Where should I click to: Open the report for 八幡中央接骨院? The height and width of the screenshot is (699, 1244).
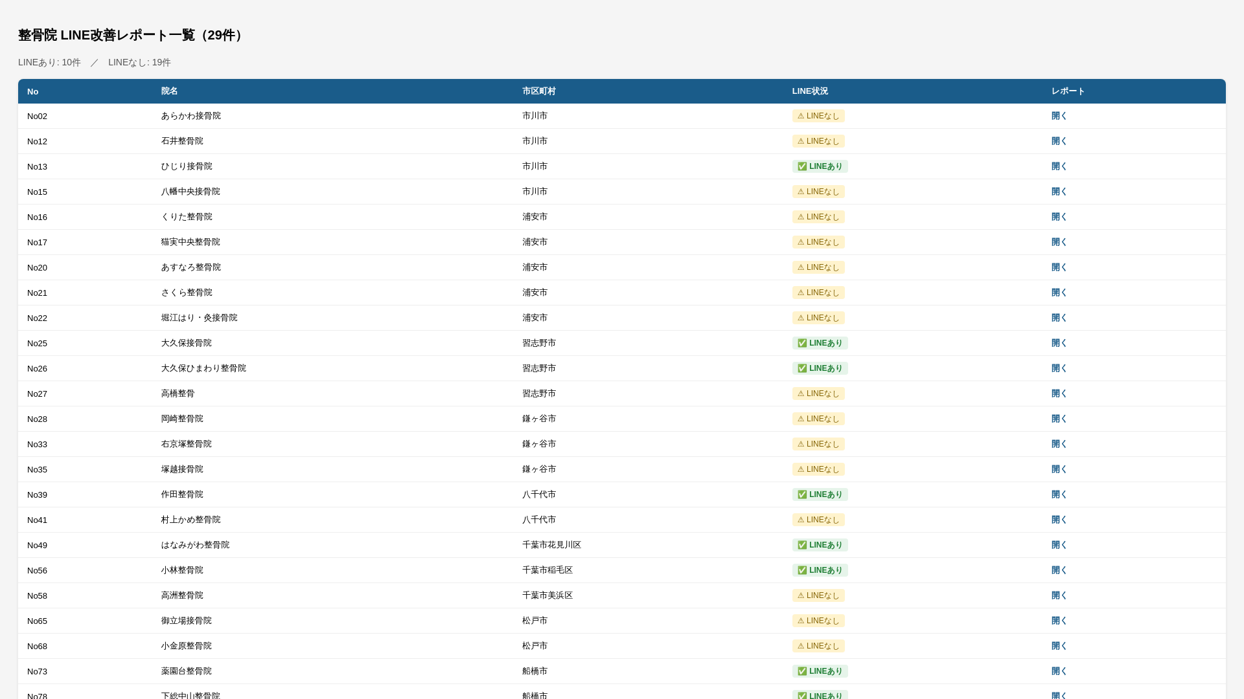click(x=1059, y=192)
